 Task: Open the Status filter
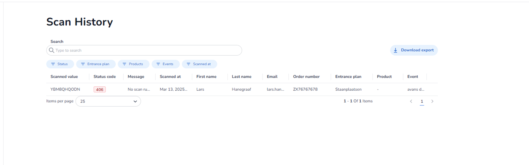coord(60,64)
